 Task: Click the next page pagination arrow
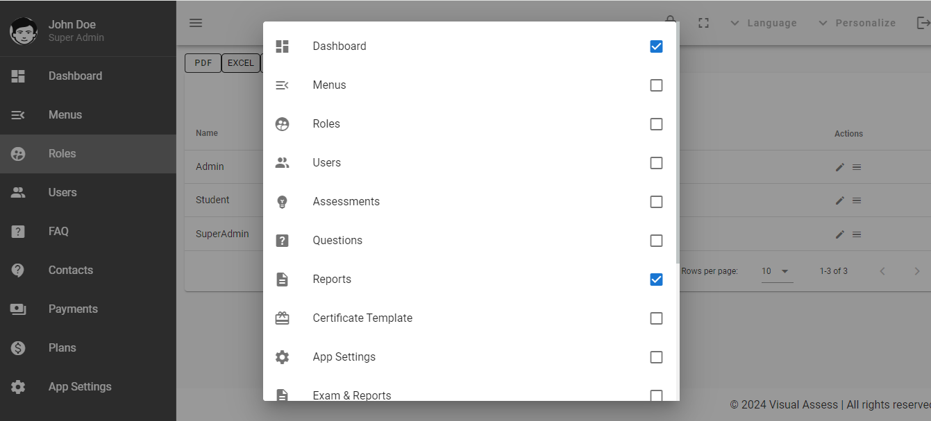tap(916, 270)
